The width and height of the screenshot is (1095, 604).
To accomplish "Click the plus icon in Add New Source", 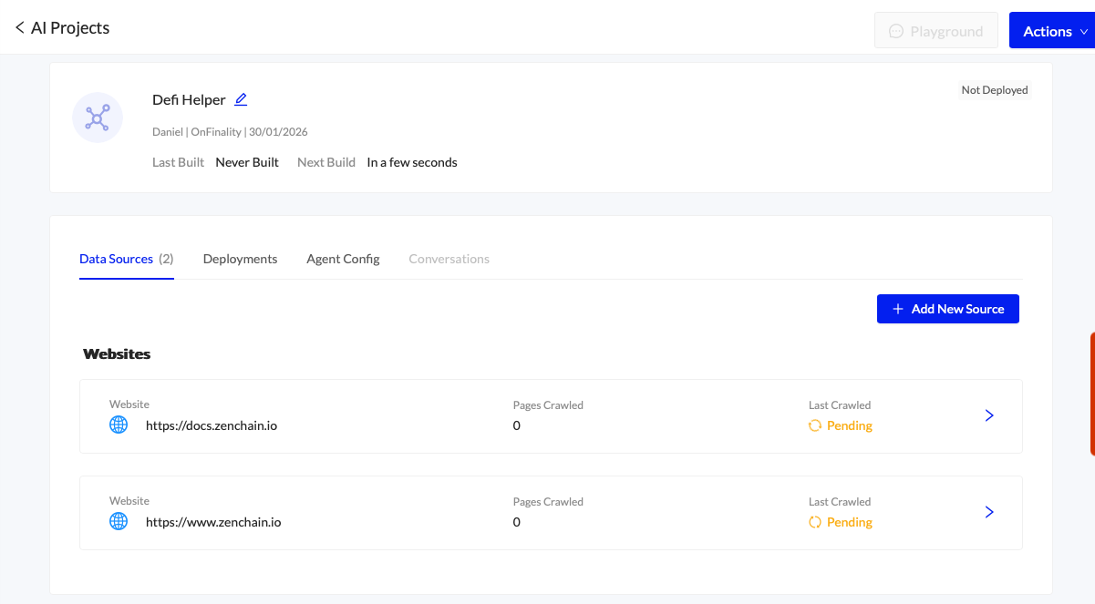I will (x=898, y=309).
